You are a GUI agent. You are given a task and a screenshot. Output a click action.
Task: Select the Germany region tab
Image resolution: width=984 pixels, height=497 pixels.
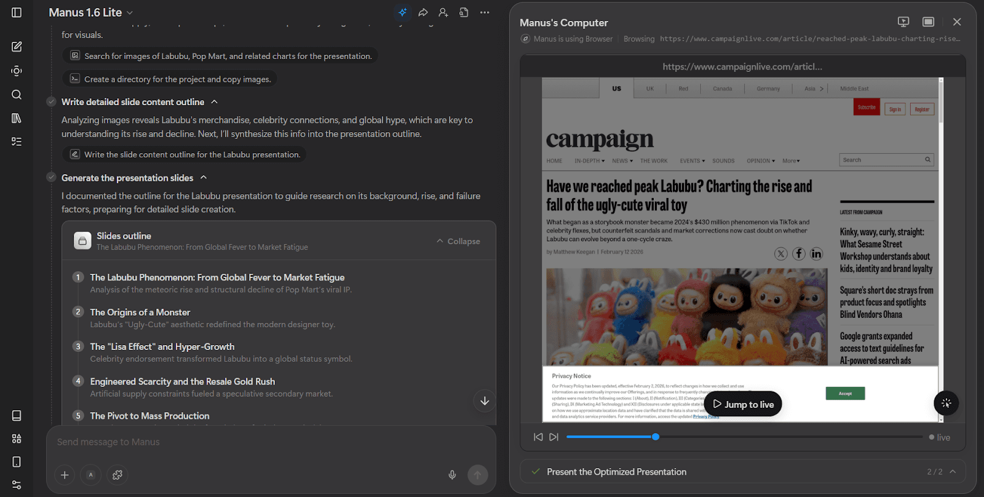tap(768, 89)
